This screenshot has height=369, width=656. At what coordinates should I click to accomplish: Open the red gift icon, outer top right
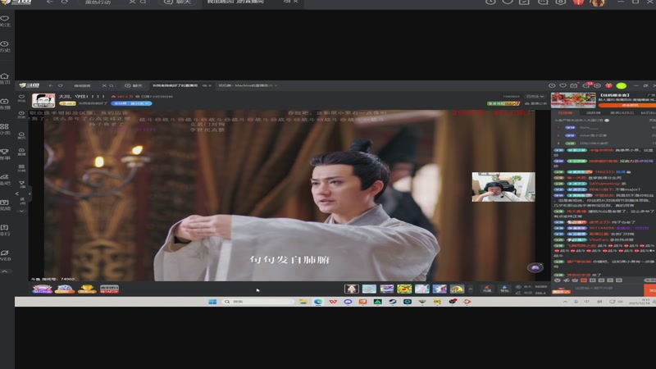[579, 2]
